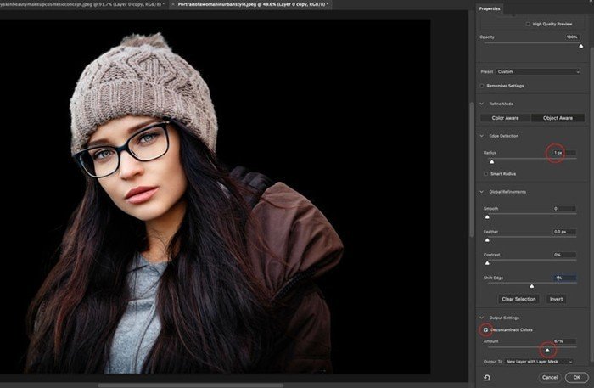Enable the High Quality Preview checkbox

528,24
